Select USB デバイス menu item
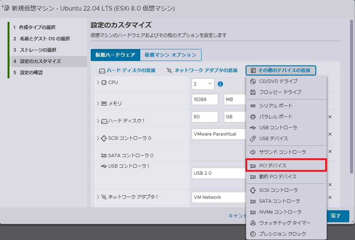 [x=286, y=138]
